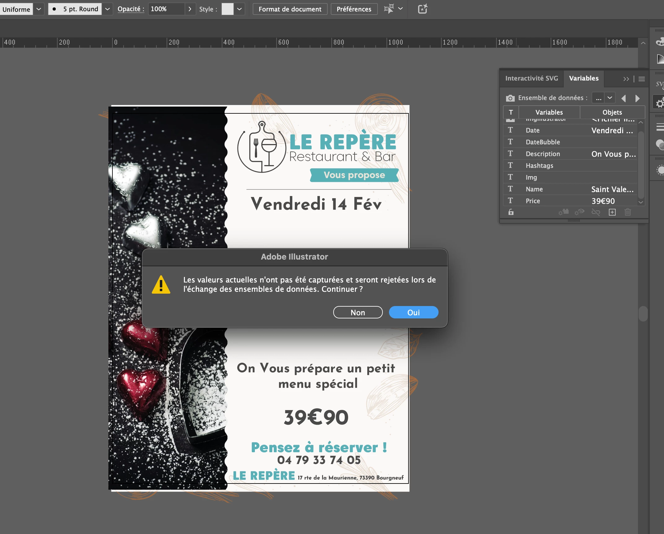
Task: Click the Style swatch in control bar
Action: (227, 9)
